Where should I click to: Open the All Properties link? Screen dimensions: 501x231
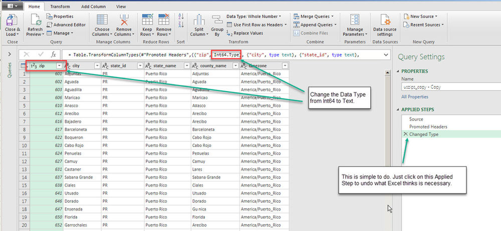point(415,96)
